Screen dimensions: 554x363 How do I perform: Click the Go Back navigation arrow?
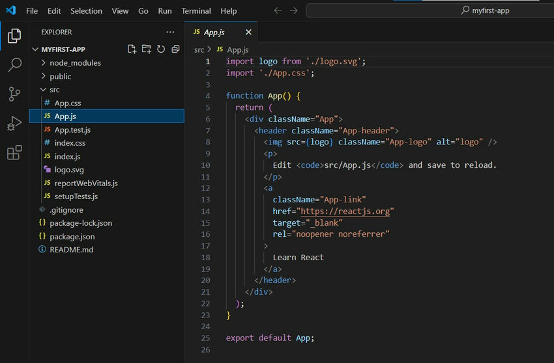pos(278,11)
